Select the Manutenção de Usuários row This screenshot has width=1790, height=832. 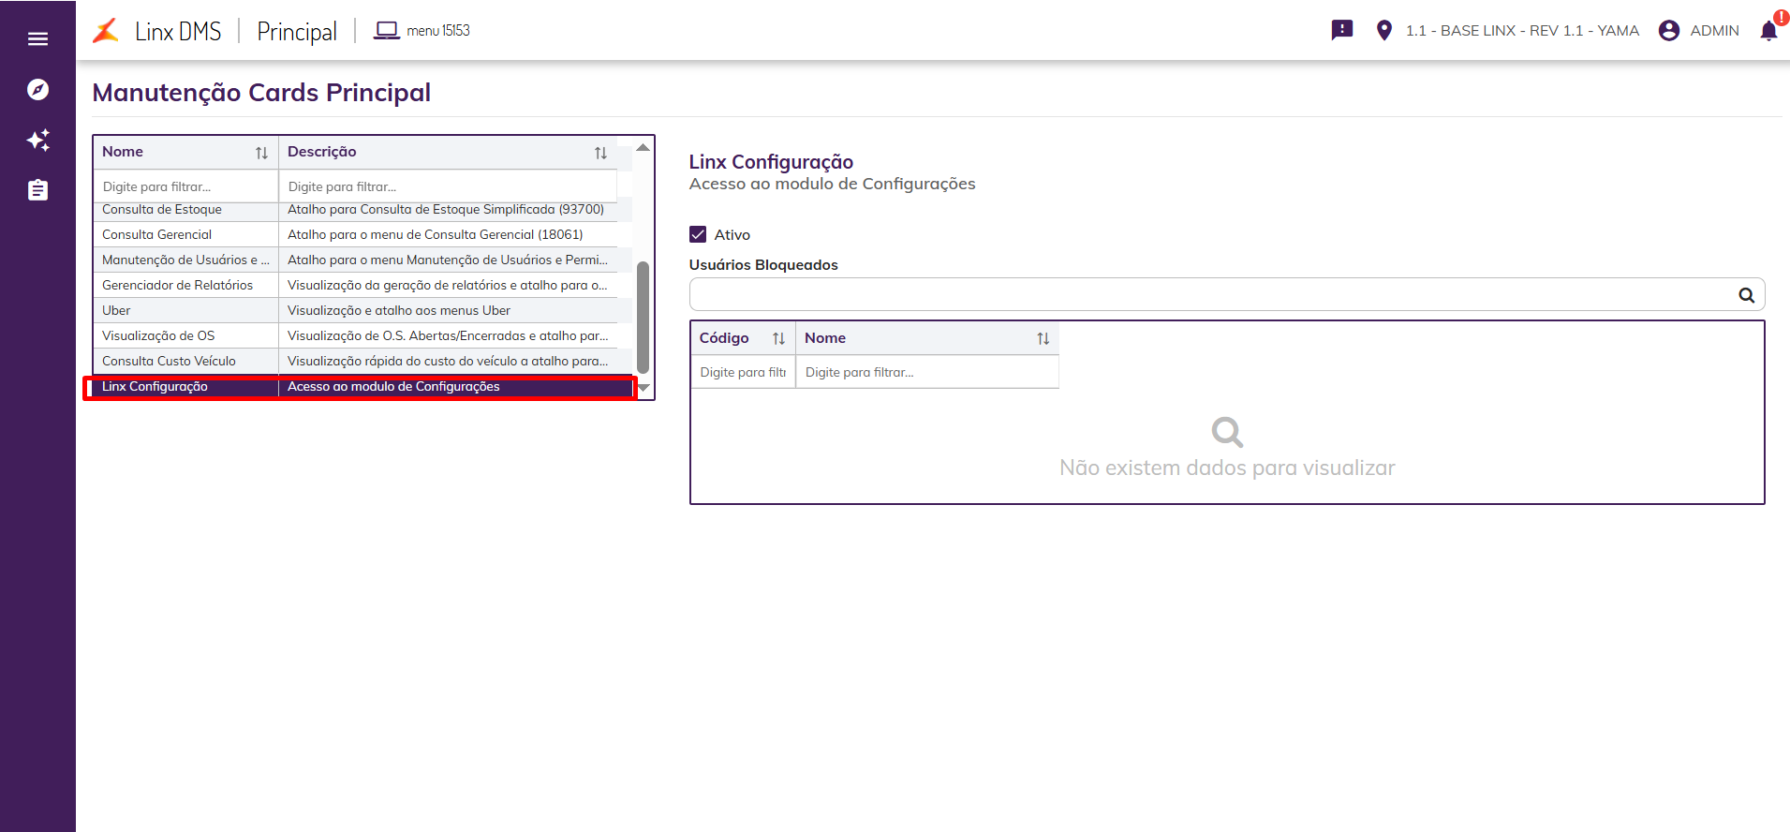coord(362,260)
